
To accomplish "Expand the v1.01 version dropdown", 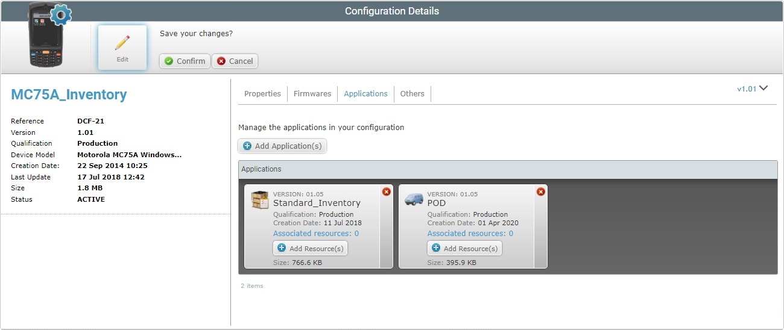I will point(753,89).
